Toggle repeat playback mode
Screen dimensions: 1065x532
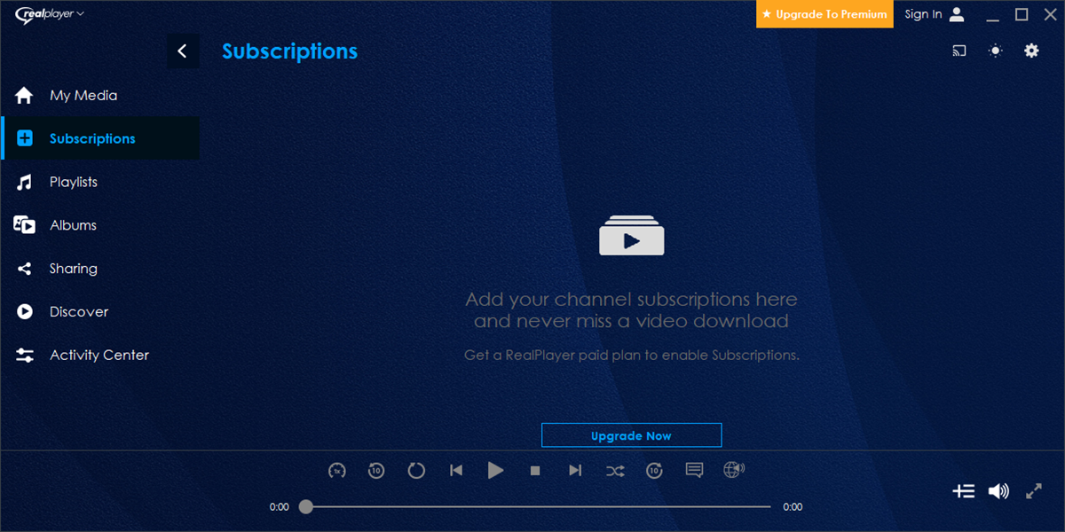pyautogui.click(x=416, y=471)
